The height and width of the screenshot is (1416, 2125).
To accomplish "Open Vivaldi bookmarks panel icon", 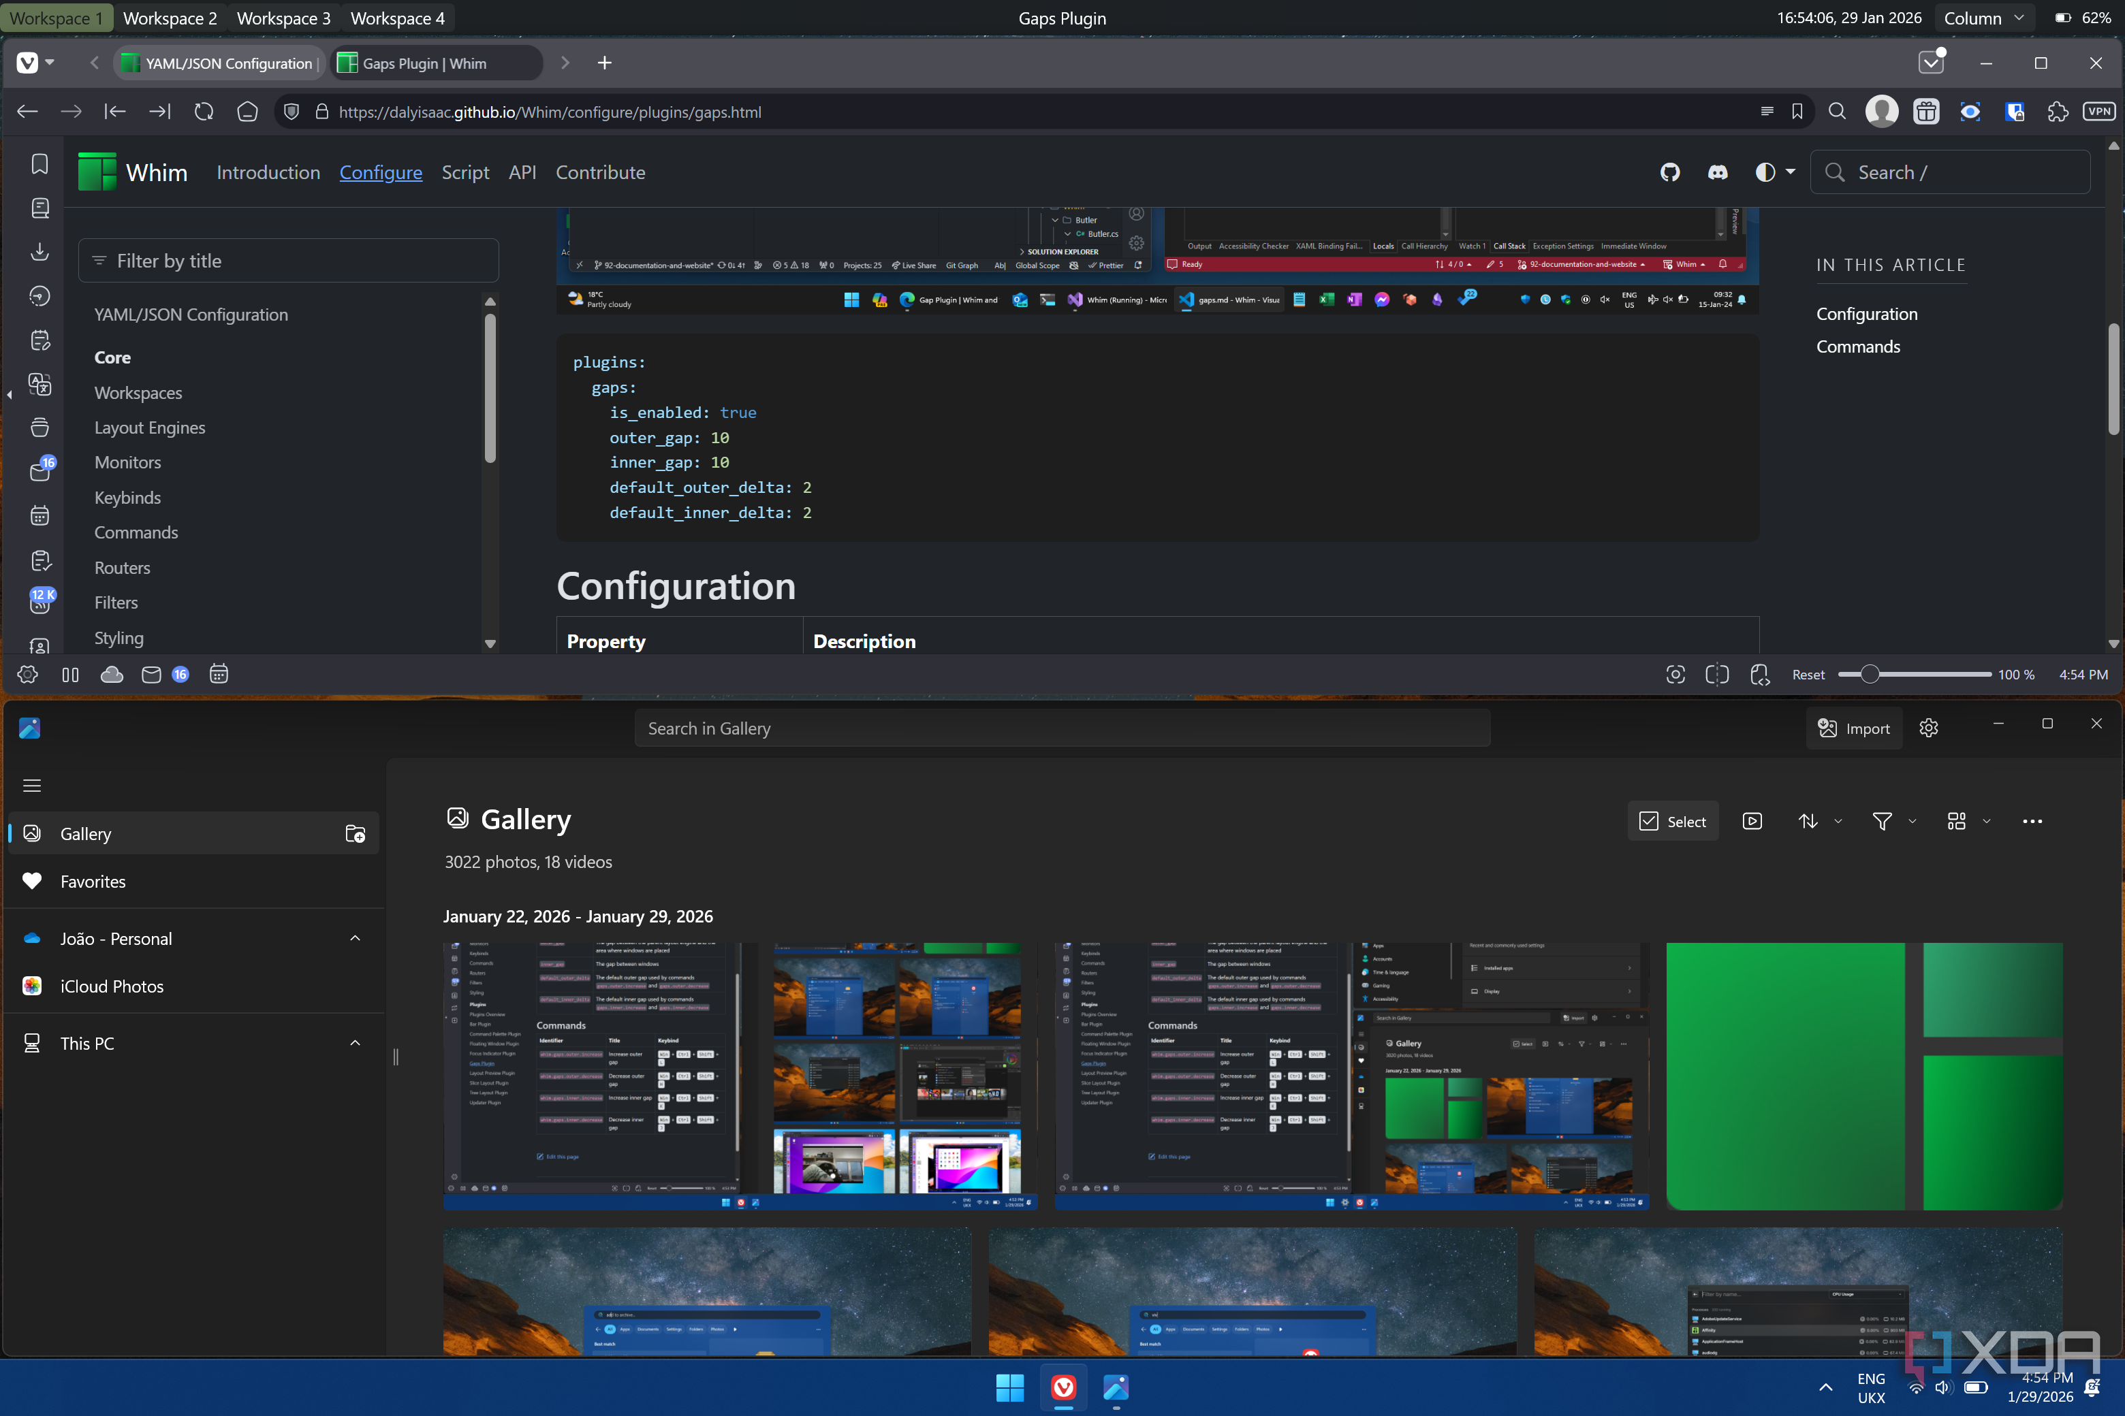I will (40, 164).
